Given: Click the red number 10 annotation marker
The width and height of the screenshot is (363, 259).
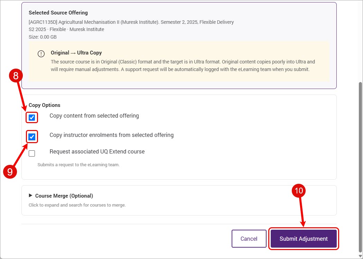Looking at the screenshot, I should coord(299,191).
